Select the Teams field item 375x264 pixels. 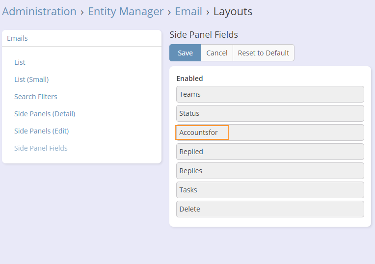[x=270, y=94]
